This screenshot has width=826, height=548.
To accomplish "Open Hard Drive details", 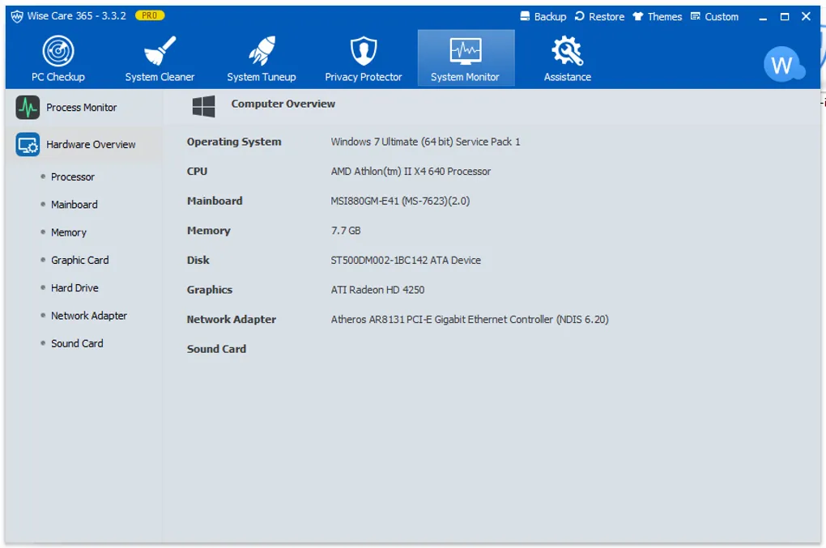I will click(x=75, y=288).
